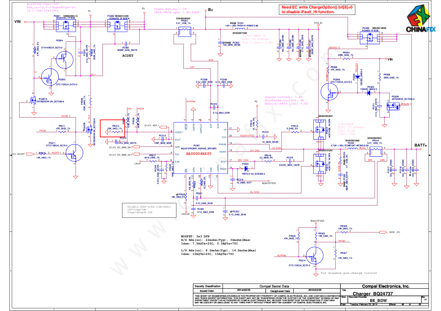Click the PQ303 MOSFET package symbol
The width and height of the screenshot is (441, 311).
[370, 38]
